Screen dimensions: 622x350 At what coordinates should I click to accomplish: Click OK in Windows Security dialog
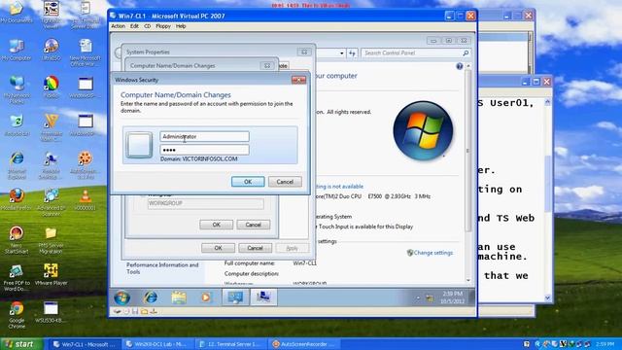(248, 182)
